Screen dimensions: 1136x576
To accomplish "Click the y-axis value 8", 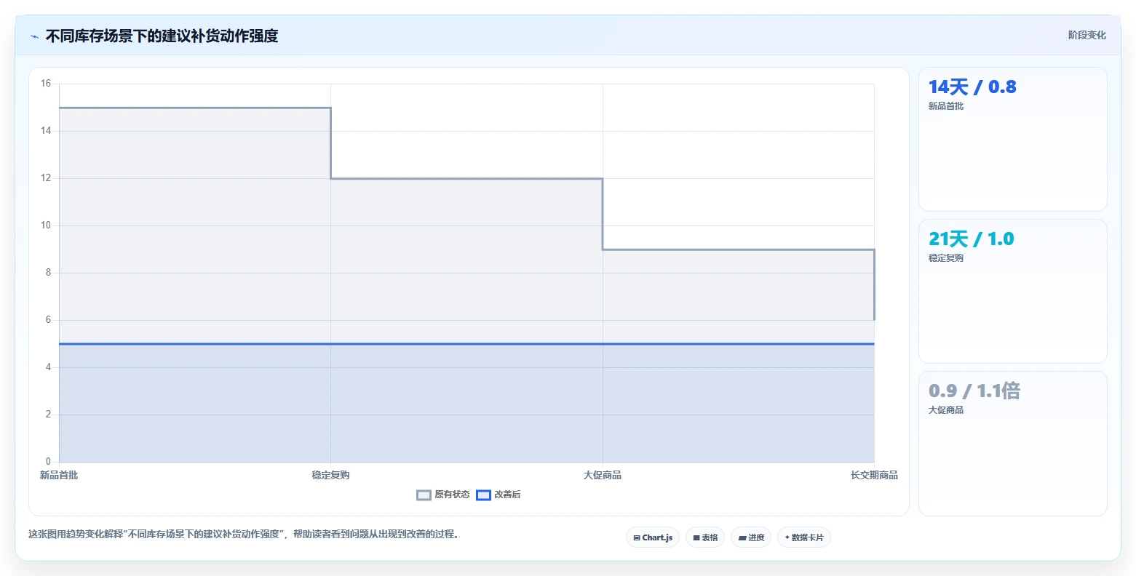I will 48,273.
